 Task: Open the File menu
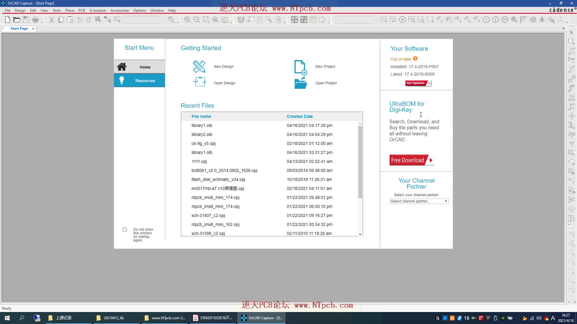pos(8,10)
